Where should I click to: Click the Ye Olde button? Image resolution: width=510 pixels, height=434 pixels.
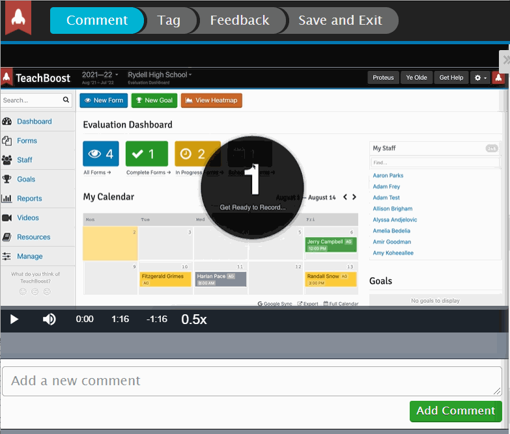pos(416,77)
